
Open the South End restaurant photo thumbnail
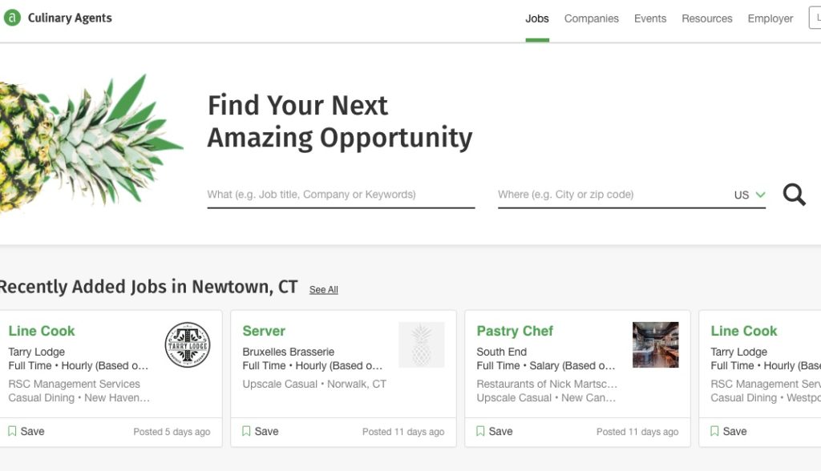click(656, 345)
